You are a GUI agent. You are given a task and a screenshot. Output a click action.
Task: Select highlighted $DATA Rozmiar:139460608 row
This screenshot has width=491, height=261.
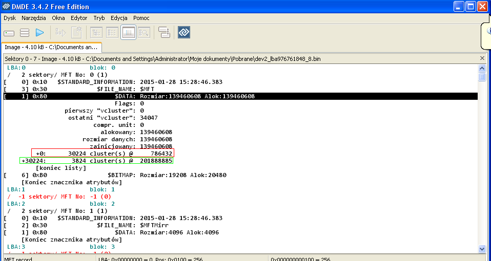pos(240,96)
